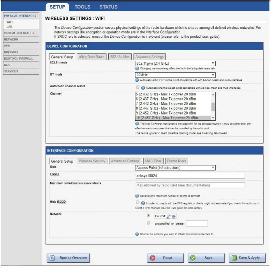Select channel 10 (2.457 GHz) in list

(x=173, y=118)
